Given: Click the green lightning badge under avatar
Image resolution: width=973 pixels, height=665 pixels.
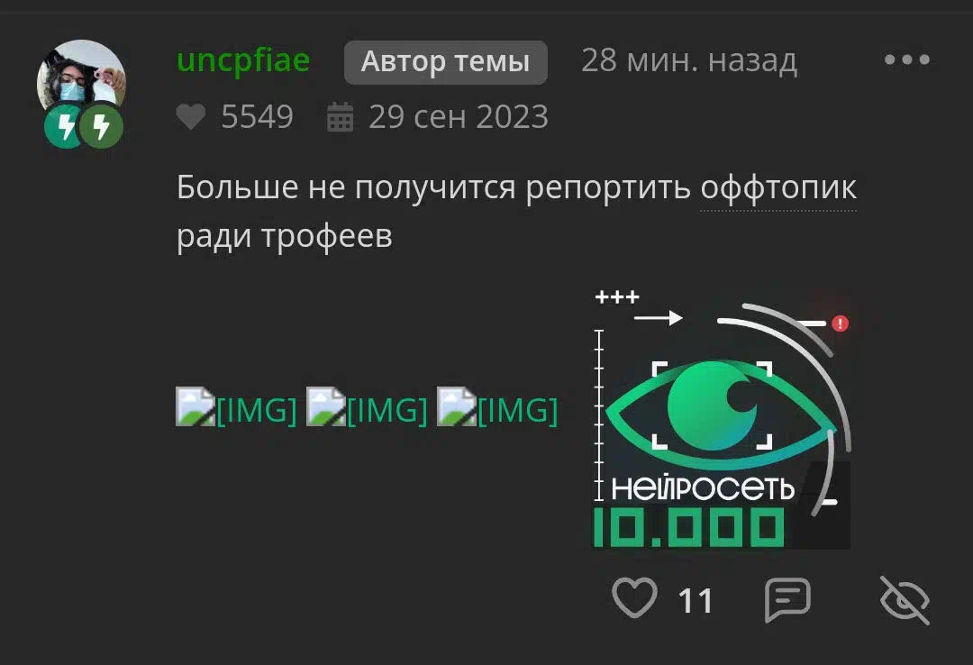Looking at the screenshot, I should (101, 127).
